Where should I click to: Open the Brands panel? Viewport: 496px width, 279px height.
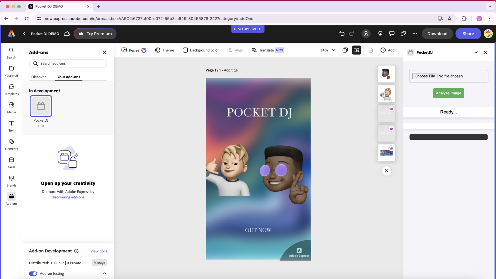click(x=11, y=181)
